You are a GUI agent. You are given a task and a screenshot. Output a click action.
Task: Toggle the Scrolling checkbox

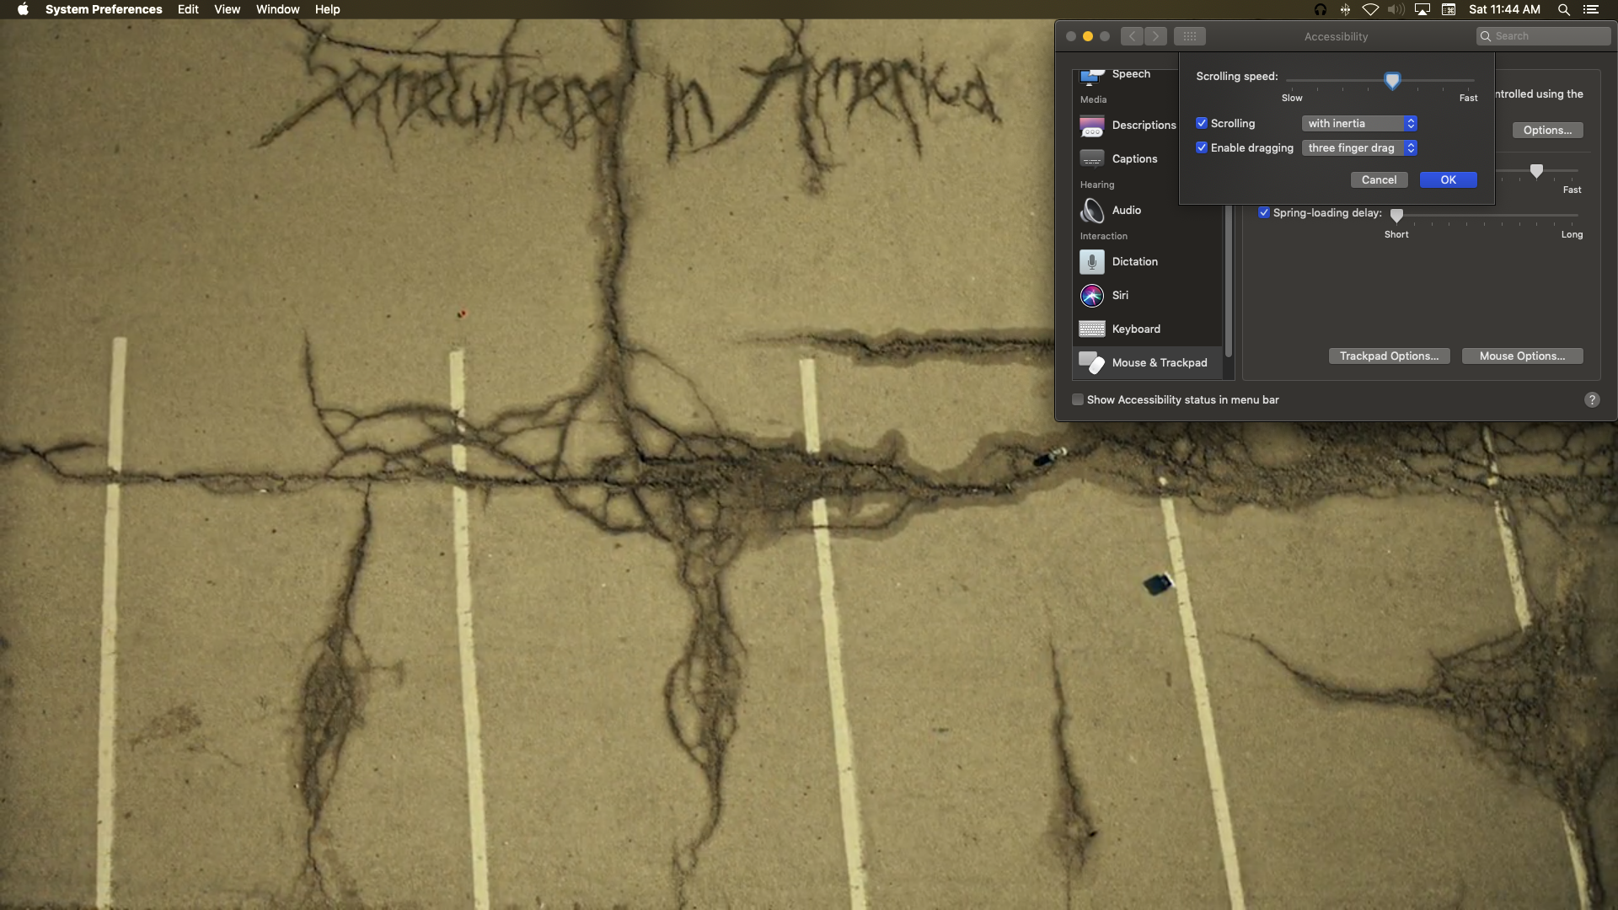(x=1202, y=123)
